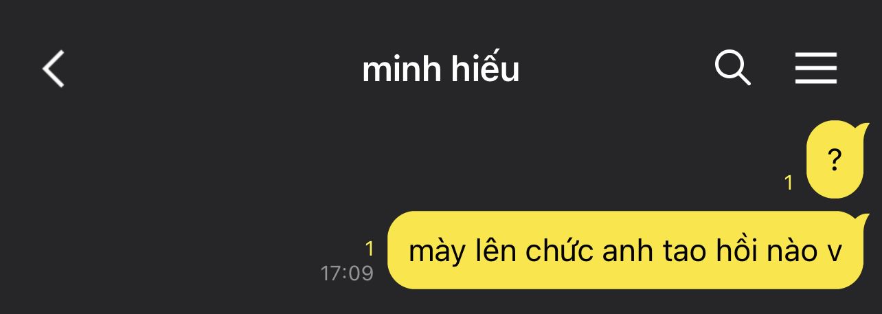The image size is (882, 314).
Task: Tap the question mark message bubble
Action: pos(834,159)
